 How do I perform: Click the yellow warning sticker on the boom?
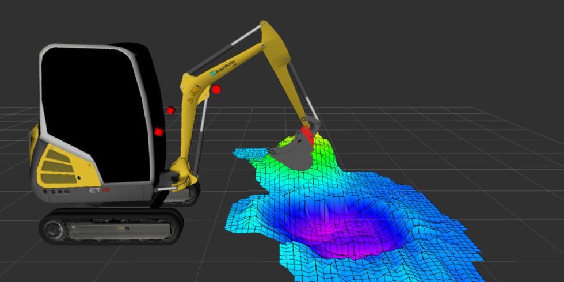(x=195, y=90)
